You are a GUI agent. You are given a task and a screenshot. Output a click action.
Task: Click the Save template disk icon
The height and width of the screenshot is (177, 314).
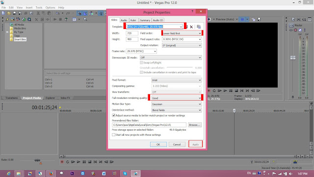[186, 27]
